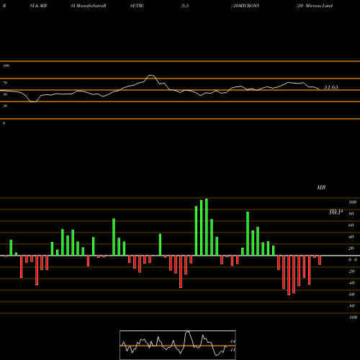Click the 80 label on the MR axis

click(351, 214)
